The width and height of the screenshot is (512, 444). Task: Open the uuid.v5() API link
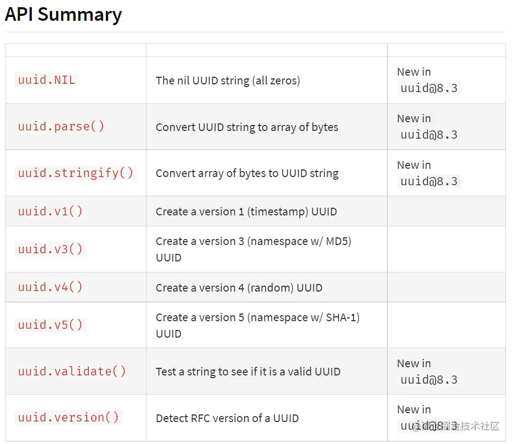(50, 325)
